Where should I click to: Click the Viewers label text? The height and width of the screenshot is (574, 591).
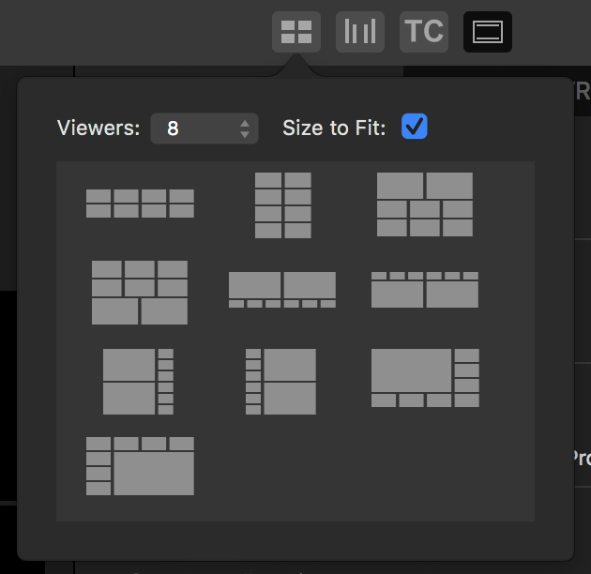coord(98,128)
